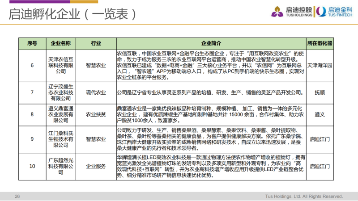Click the 鼎富通农业 description in row 8
The image size is (358, 201).
point(211,115)
